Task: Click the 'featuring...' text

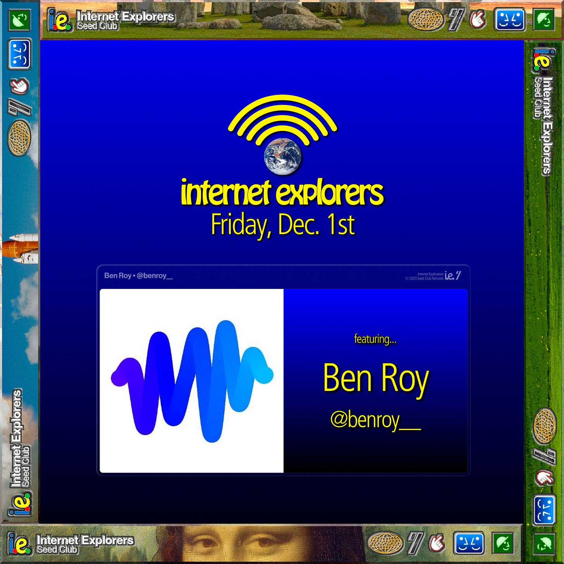Action: (x=375, y=339)
